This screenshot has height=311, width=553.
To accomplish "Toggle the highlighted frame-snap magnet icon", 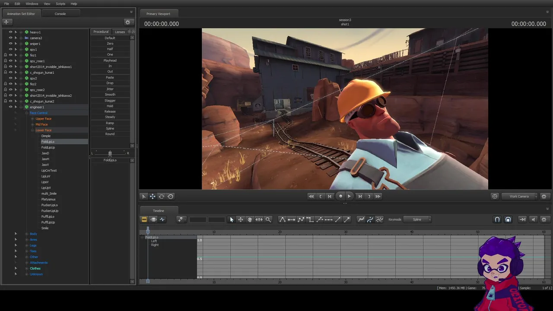I will pos(508,219).
